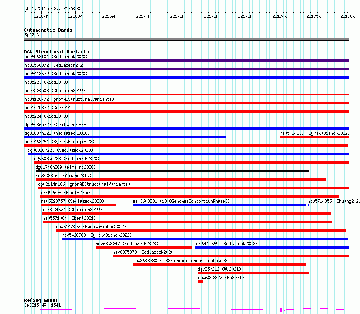Screen dimensions: 360x314
Task: Click the 22167k ruler tick label
Action: pyautogui.click(x=41, y=16)
